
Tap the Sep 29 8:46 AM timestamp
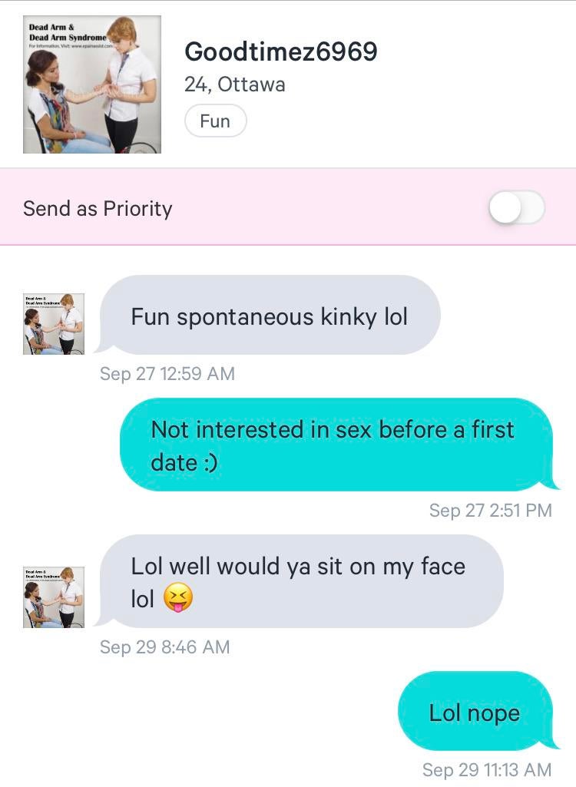(x=164, y=646)
